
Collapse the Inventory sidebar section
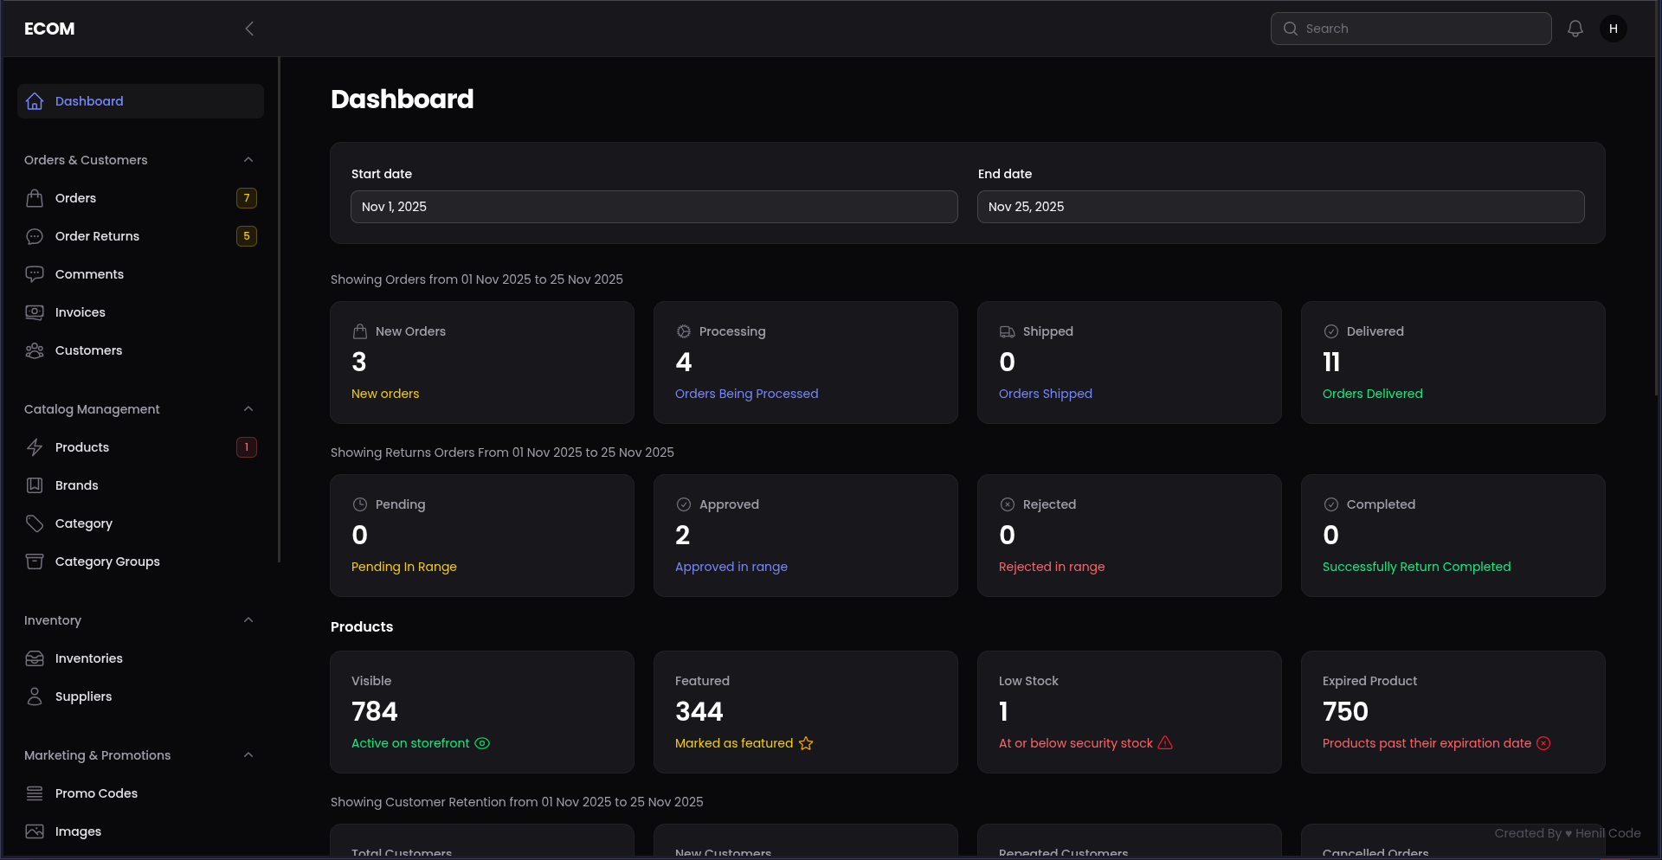pos(248,620)
